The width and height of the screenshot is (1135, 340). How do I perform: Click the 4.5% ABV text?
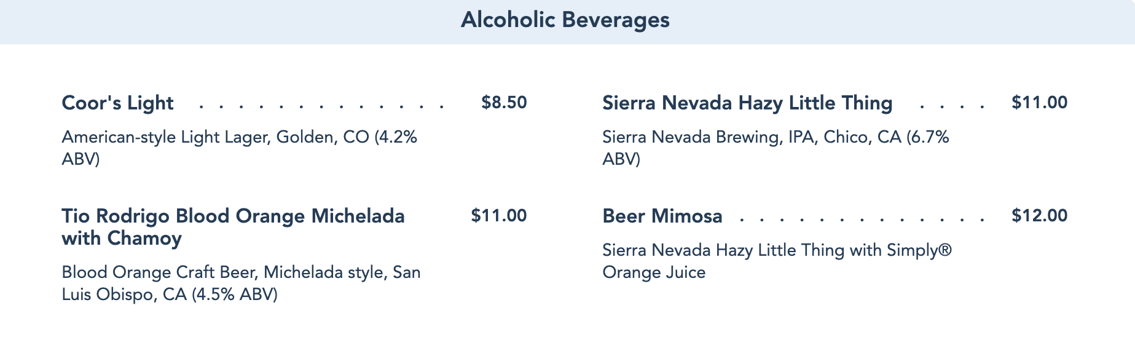[235, 295]
